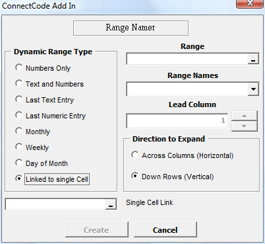Click the Single Cell Link input field

(x=56, y=204)
